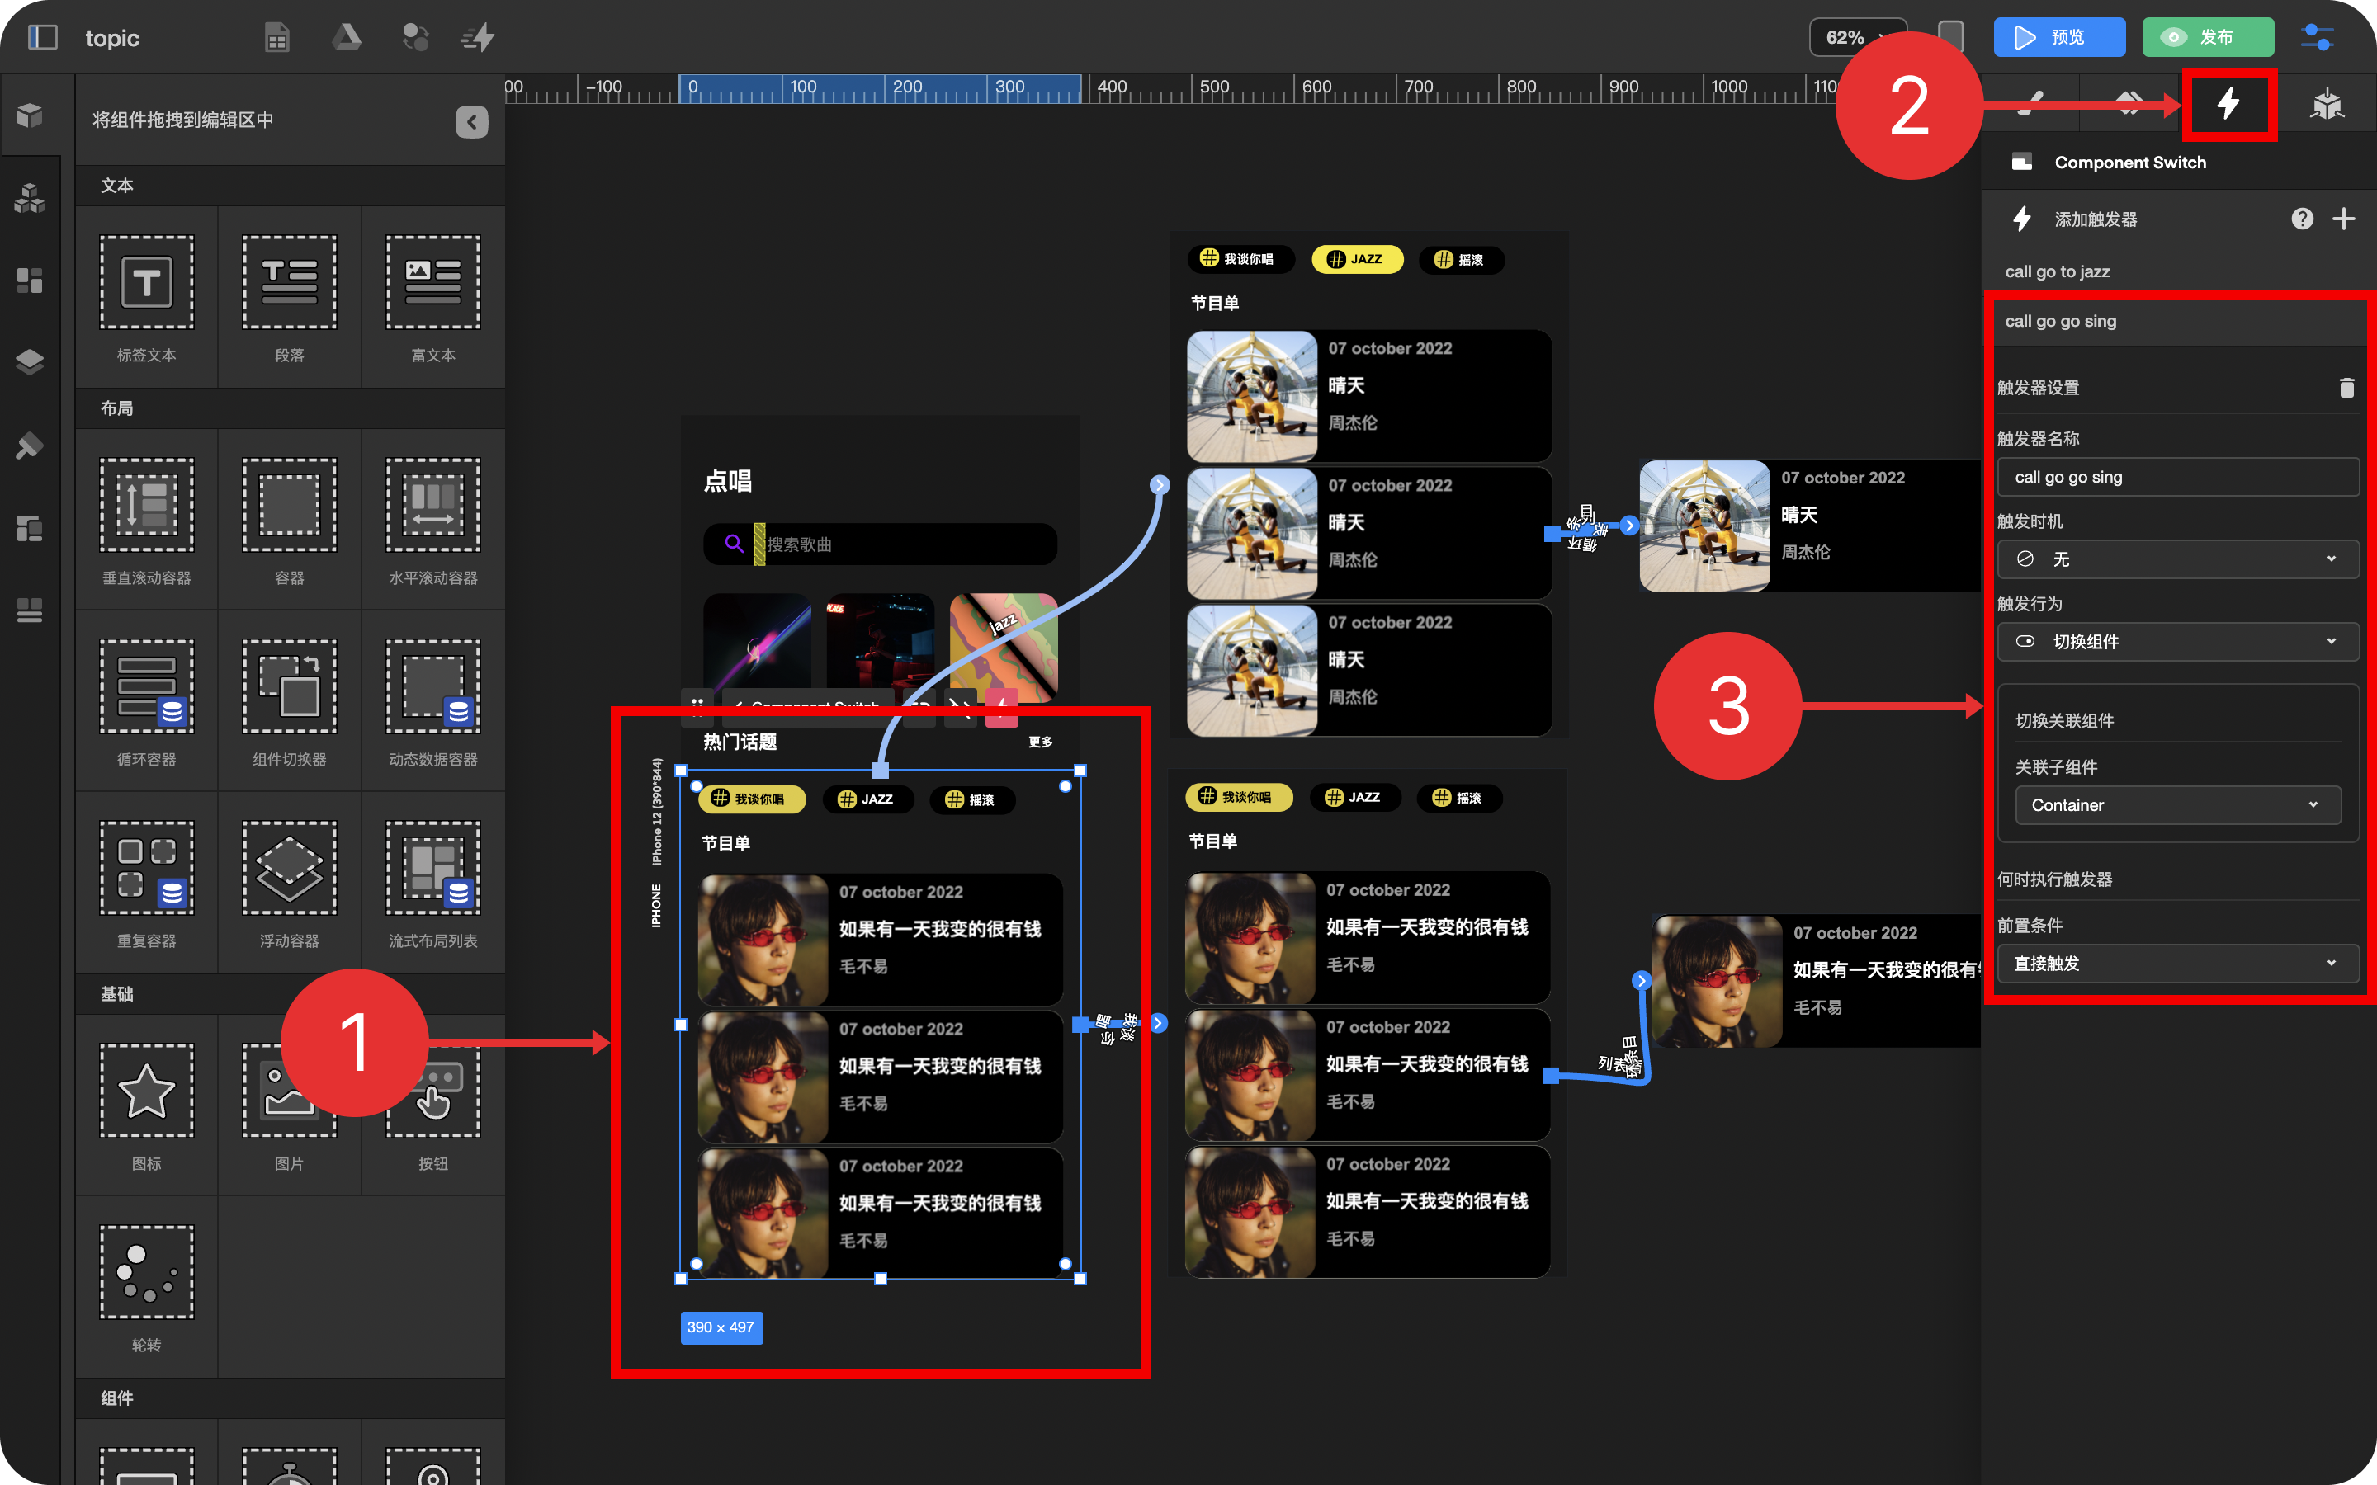Select the 标签文本 label text component
The image size is (2377, 1485).
click(146, 297)
